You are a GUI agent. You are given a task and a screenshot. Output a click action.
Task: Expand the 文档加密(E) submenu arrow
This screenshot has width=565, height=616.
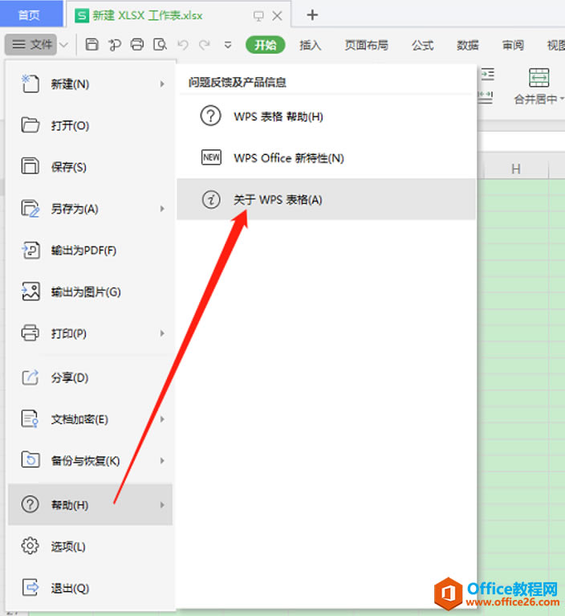pos(162,419)
